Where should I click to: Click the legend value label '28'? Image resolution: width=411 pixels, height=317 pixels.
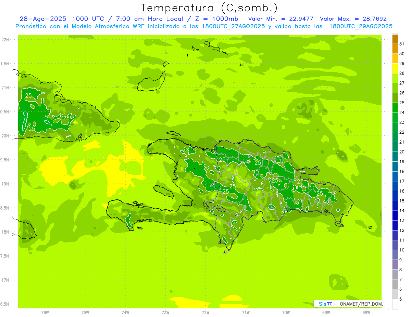pos(402,74)
